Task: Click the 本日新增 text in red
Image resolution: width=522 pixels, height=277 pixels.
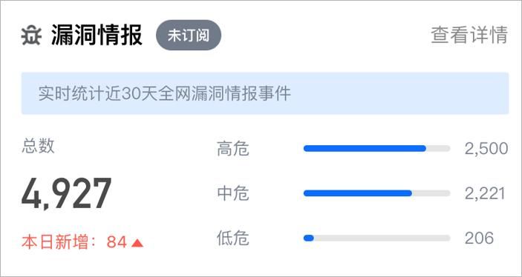Action: [55, 241]
